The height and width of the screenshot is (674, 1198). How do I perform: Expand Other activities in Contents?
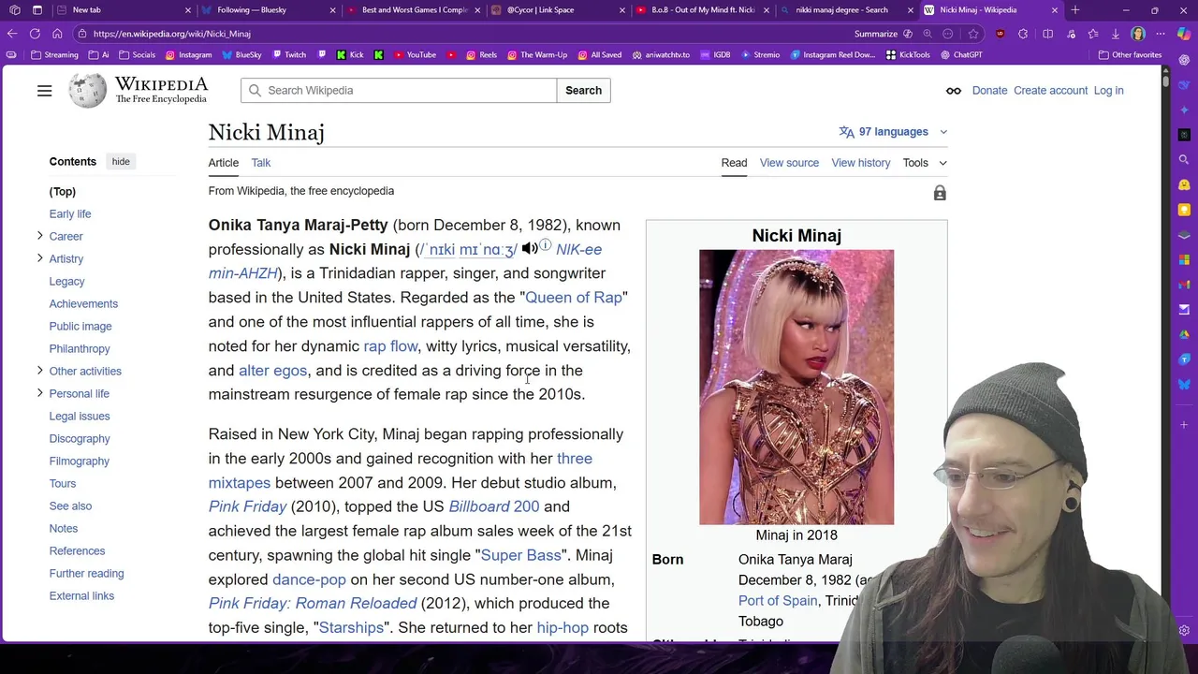[39, 371]
